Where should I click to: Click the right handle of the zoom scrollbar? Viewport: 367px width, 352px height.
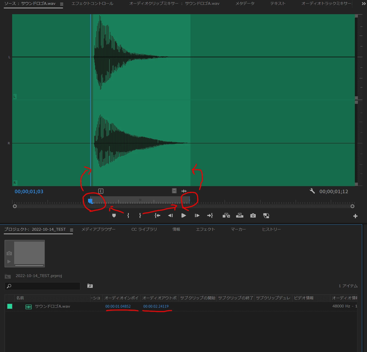click(x=352, y=206)
